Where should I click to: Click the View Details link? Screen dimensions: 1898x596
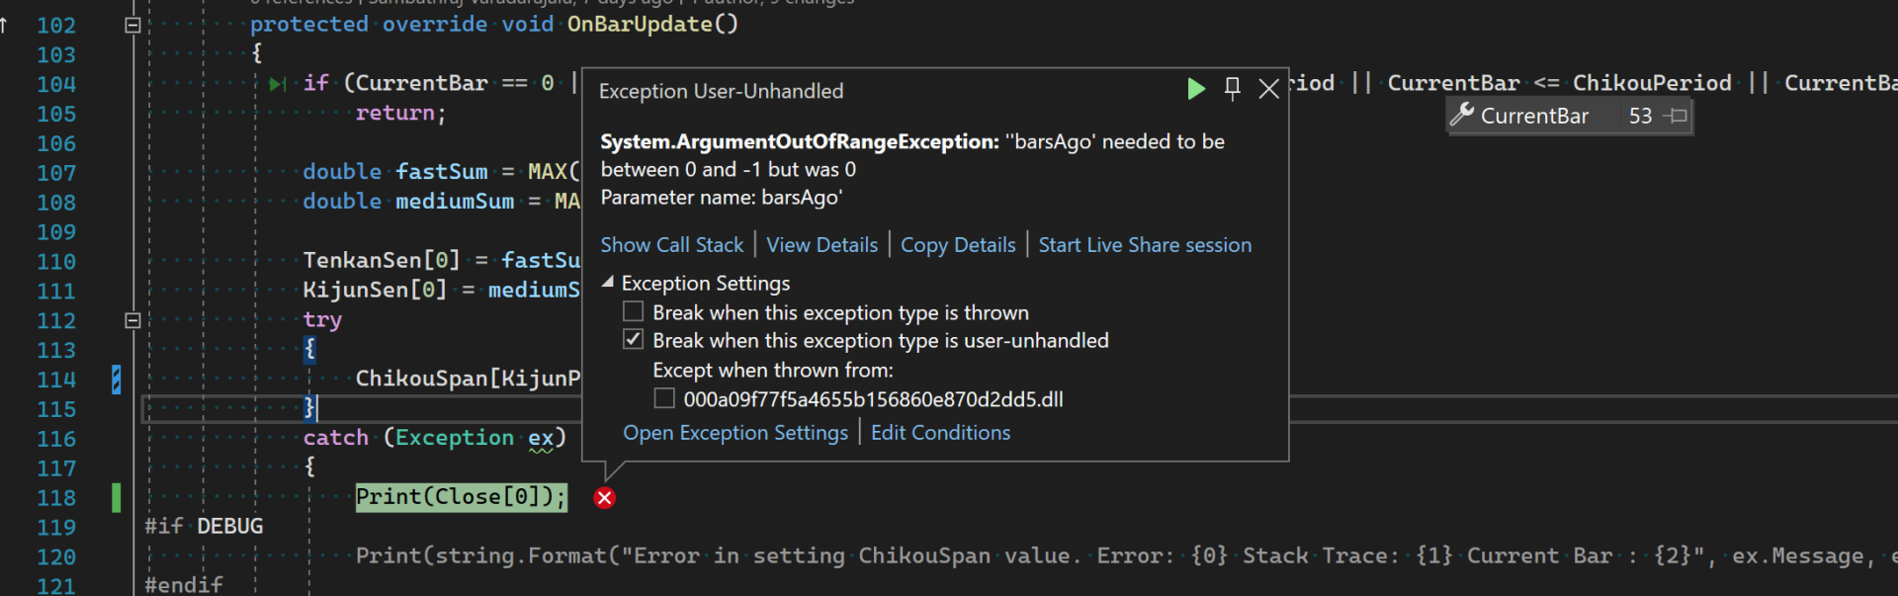pos(821,245)
